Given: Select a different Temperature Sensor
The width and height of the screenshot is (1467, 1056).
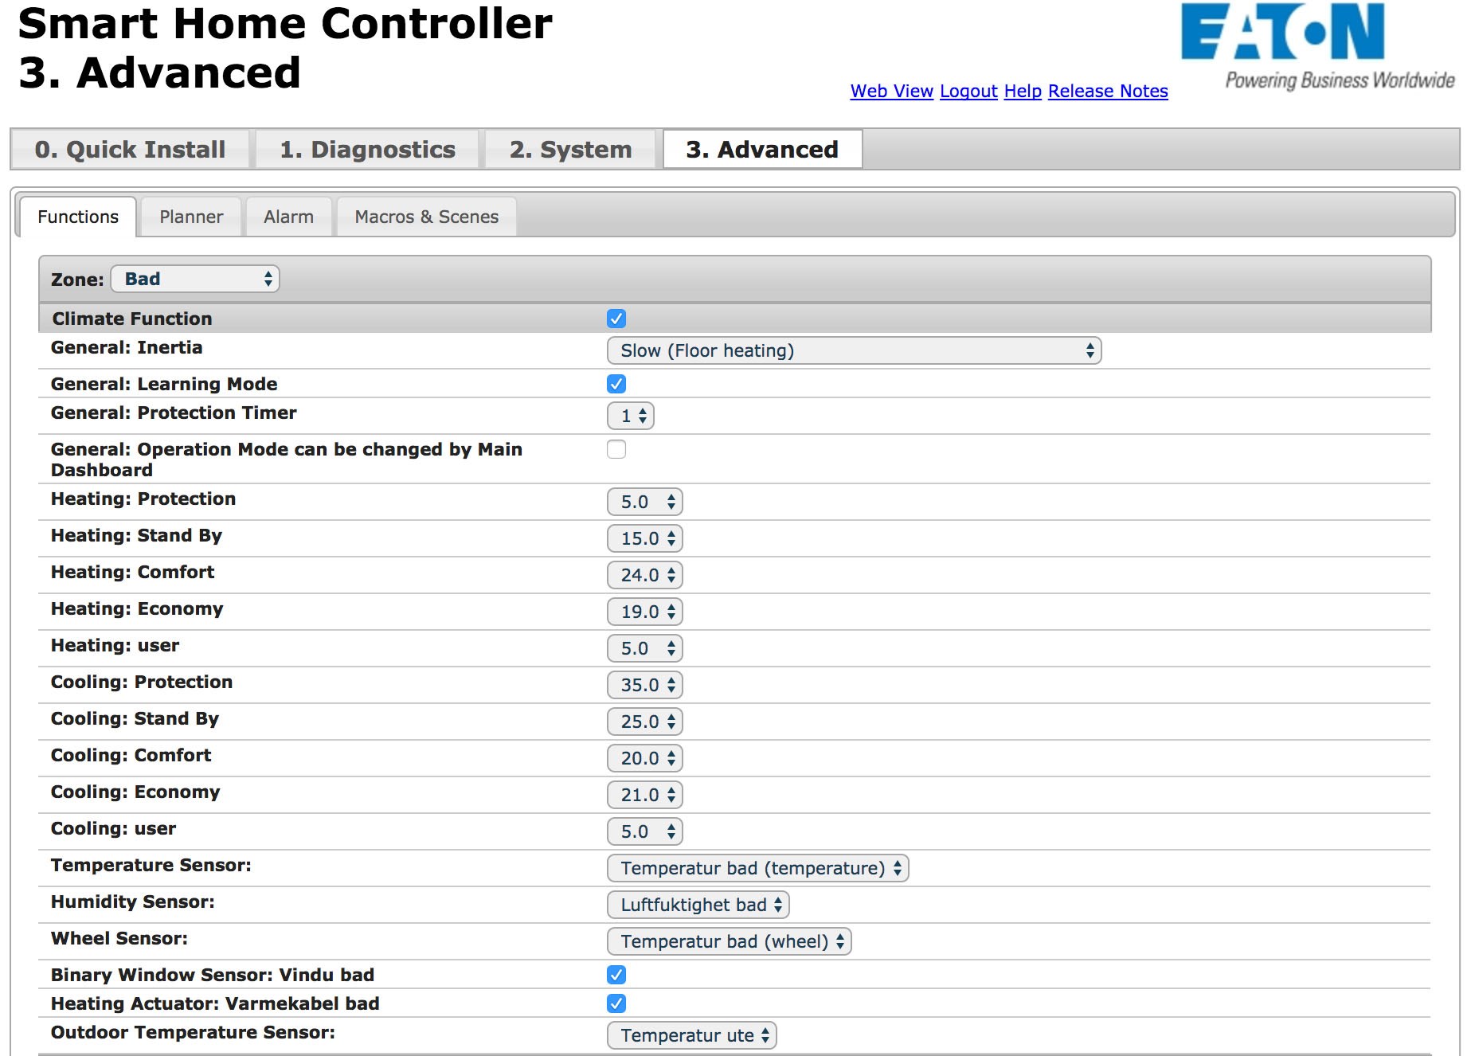Looking at the screenshot, I should [757, 868].
